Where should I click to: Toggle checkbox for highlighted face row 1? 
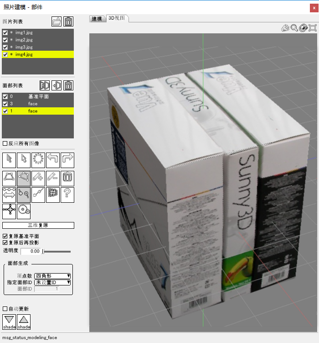5,111
